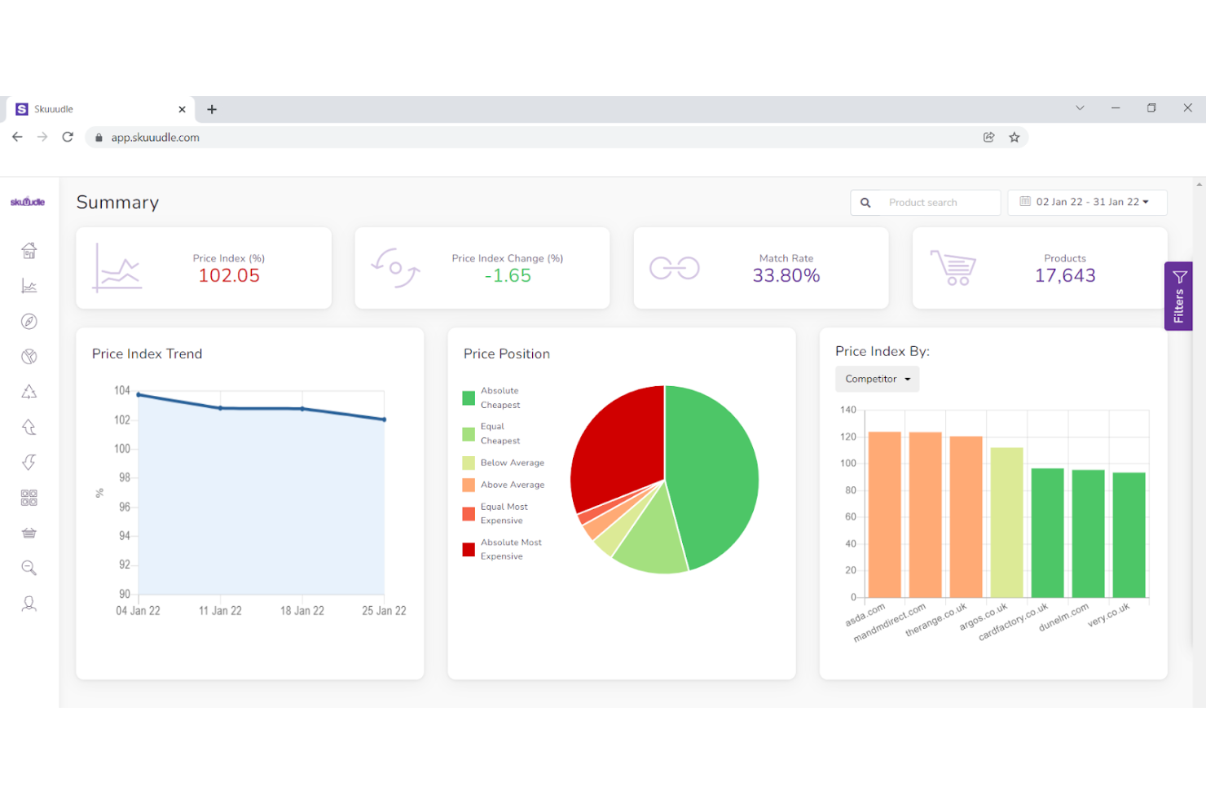Image resolution: width=1206 pixels, height=804 pixels.
Task: Click the green Absolute Cheapest color swatch
Action: 468,398
